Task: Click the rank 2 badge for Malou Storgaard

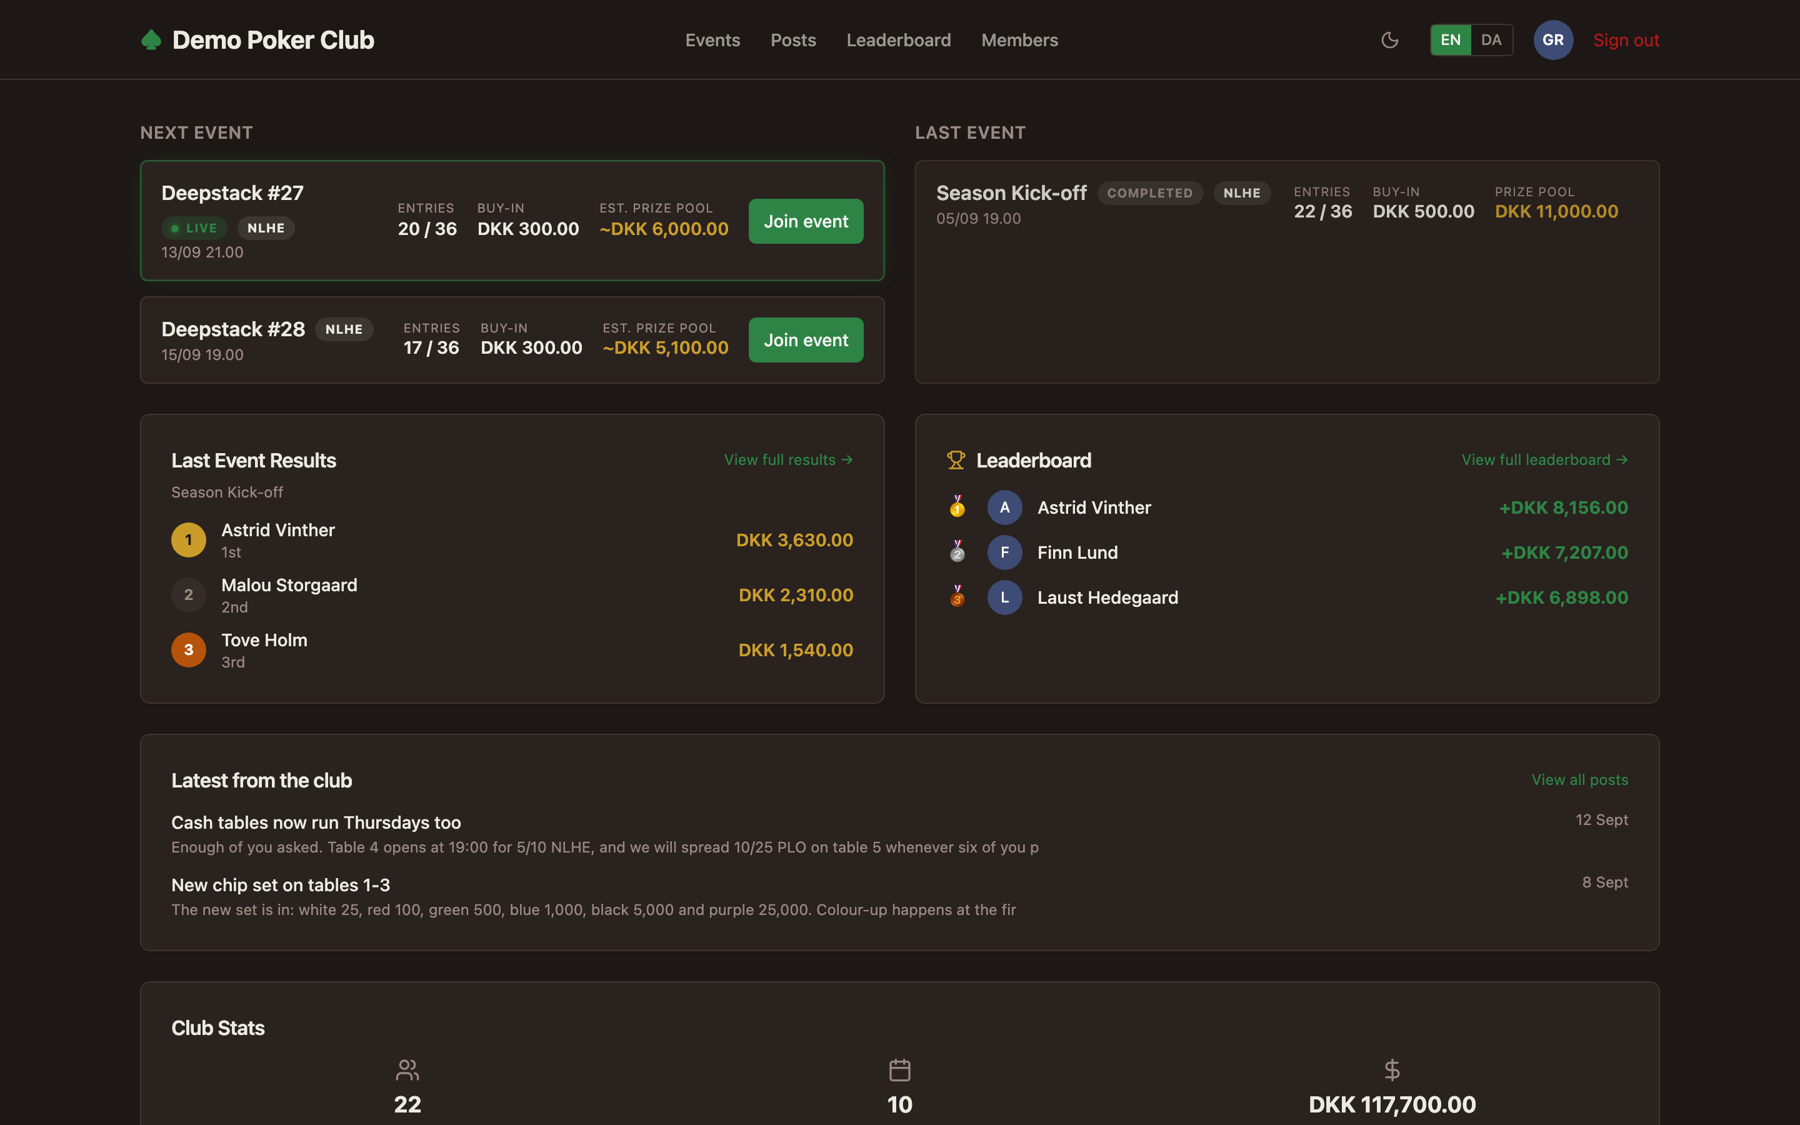Action: 189,595
